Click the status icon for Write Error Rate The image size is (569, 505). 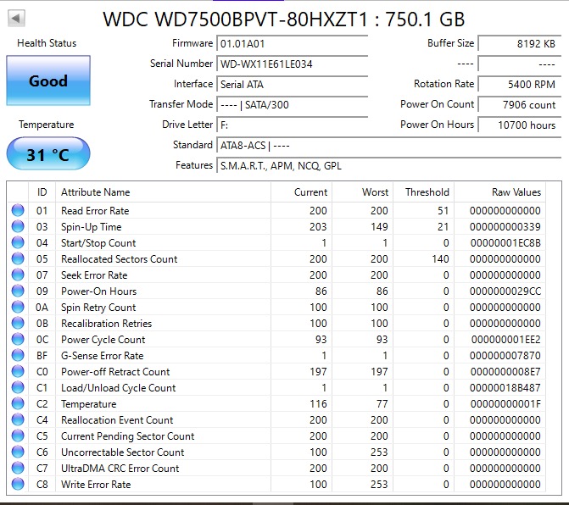click(18, 484)
